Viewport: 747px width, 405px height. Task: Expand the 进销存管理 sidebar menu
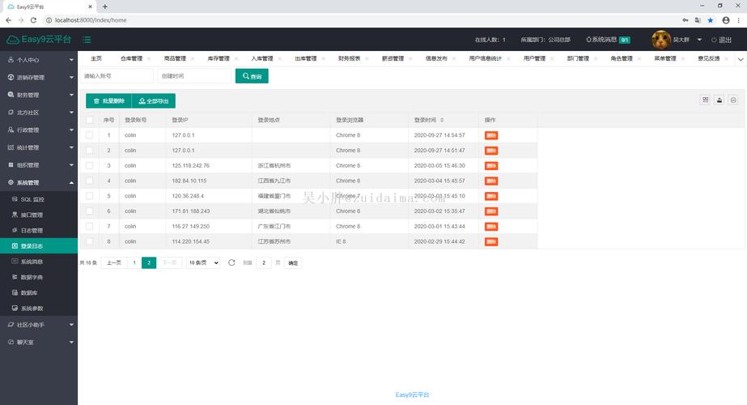click(x=39, y=77)
